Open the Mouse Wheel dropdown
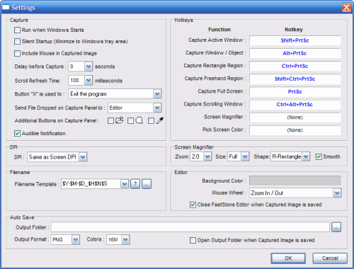The height and width of the screenshot is (269, 354). (337, 193)
